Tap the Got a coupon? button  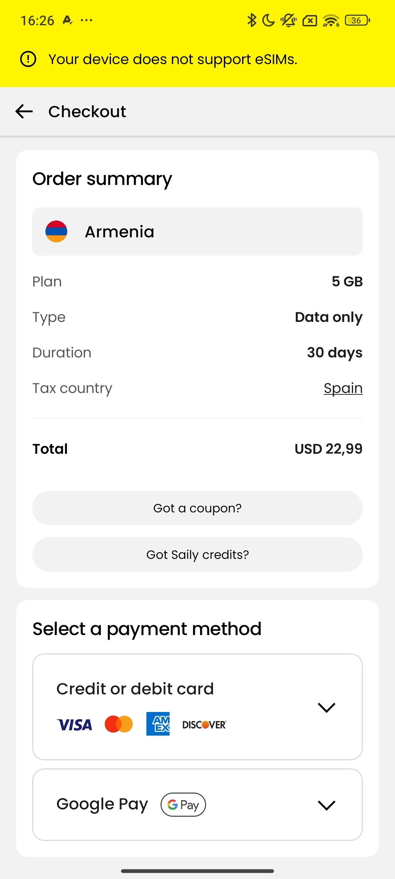click(197, 508)
